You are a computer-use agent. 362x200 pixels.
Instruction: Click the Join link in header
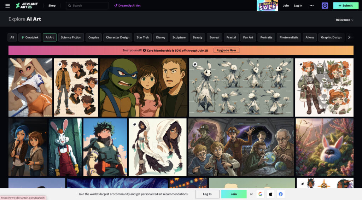(286, 6)
